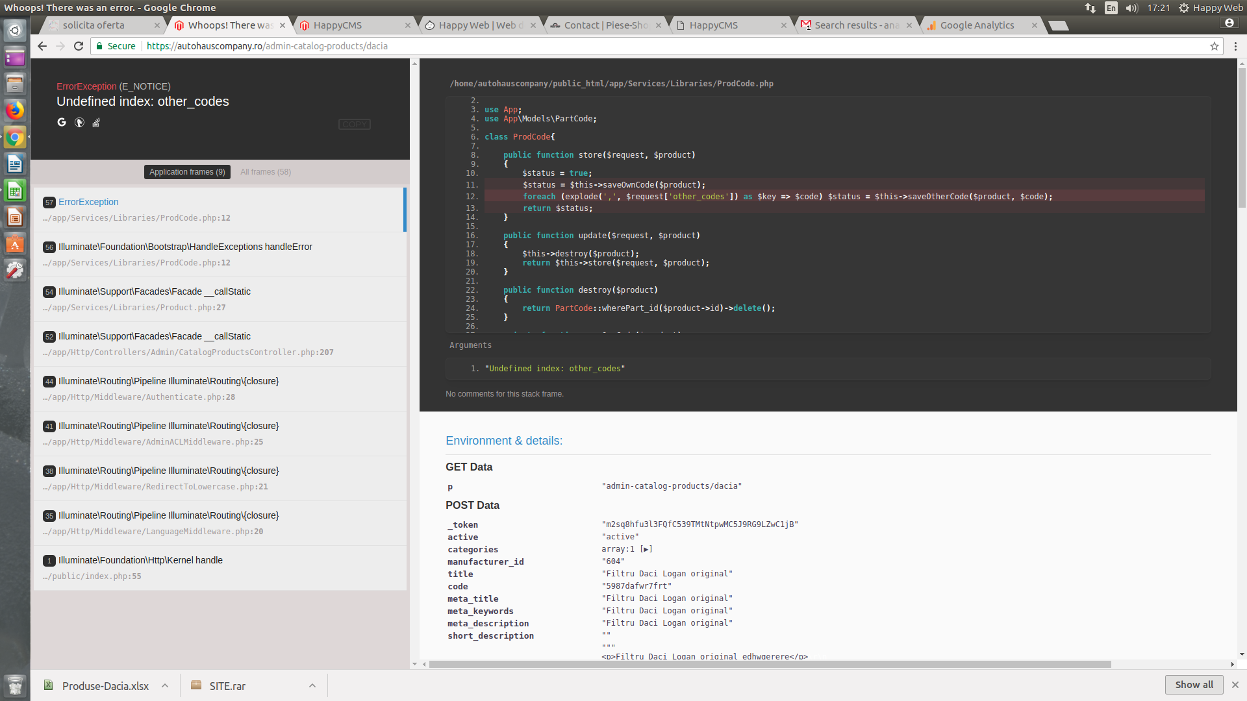Open the Happy Web session menu
This screenshot has height=701, width=1247.
[1211, 8]
